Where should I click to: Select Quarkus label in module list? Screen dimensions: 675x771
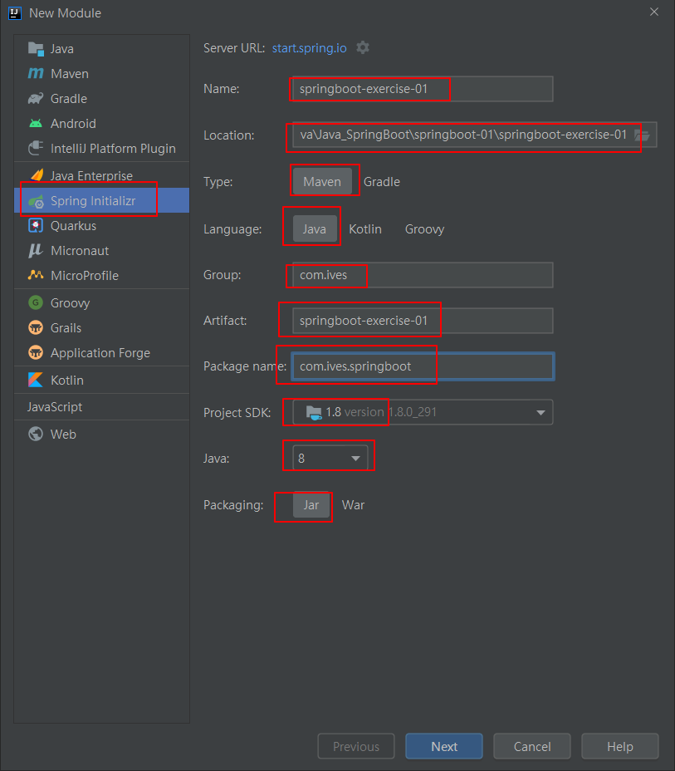[74, 226]
